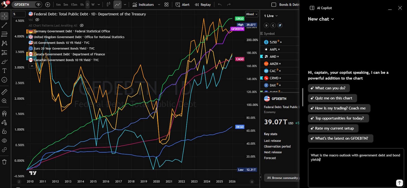
Task: Open the layout grid templates icon
Action: pyautogui.click(x=166, y=5)
